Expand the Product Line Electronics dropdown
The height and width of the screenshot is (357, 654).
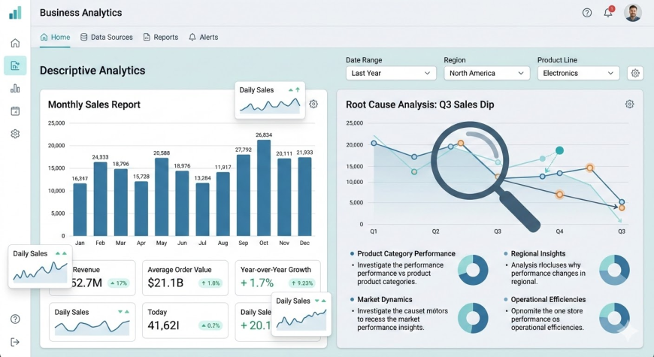pyautogui.click(x=578, y=73)
